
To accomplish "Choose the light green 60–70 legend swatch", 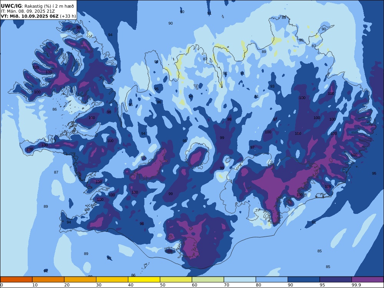I will tap(208, 280).
